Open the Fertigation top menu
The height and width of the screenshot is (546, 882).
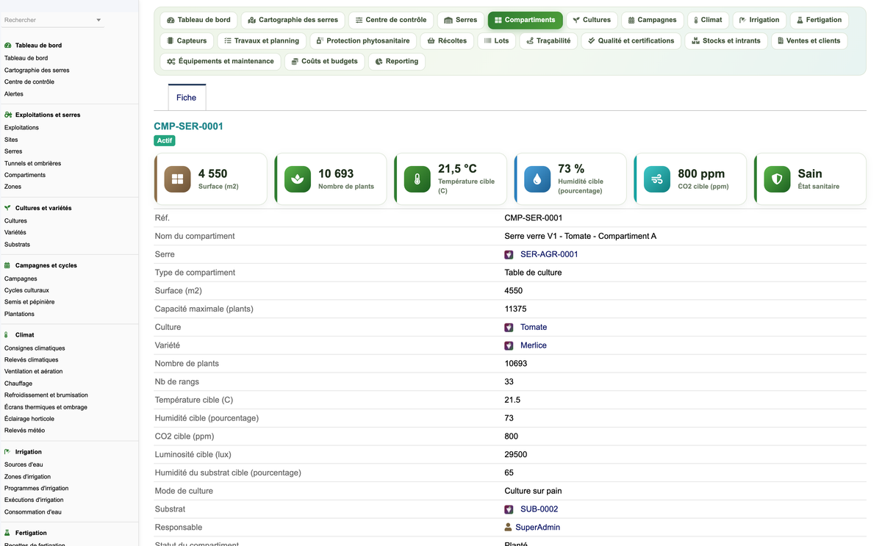coord(819,20)
